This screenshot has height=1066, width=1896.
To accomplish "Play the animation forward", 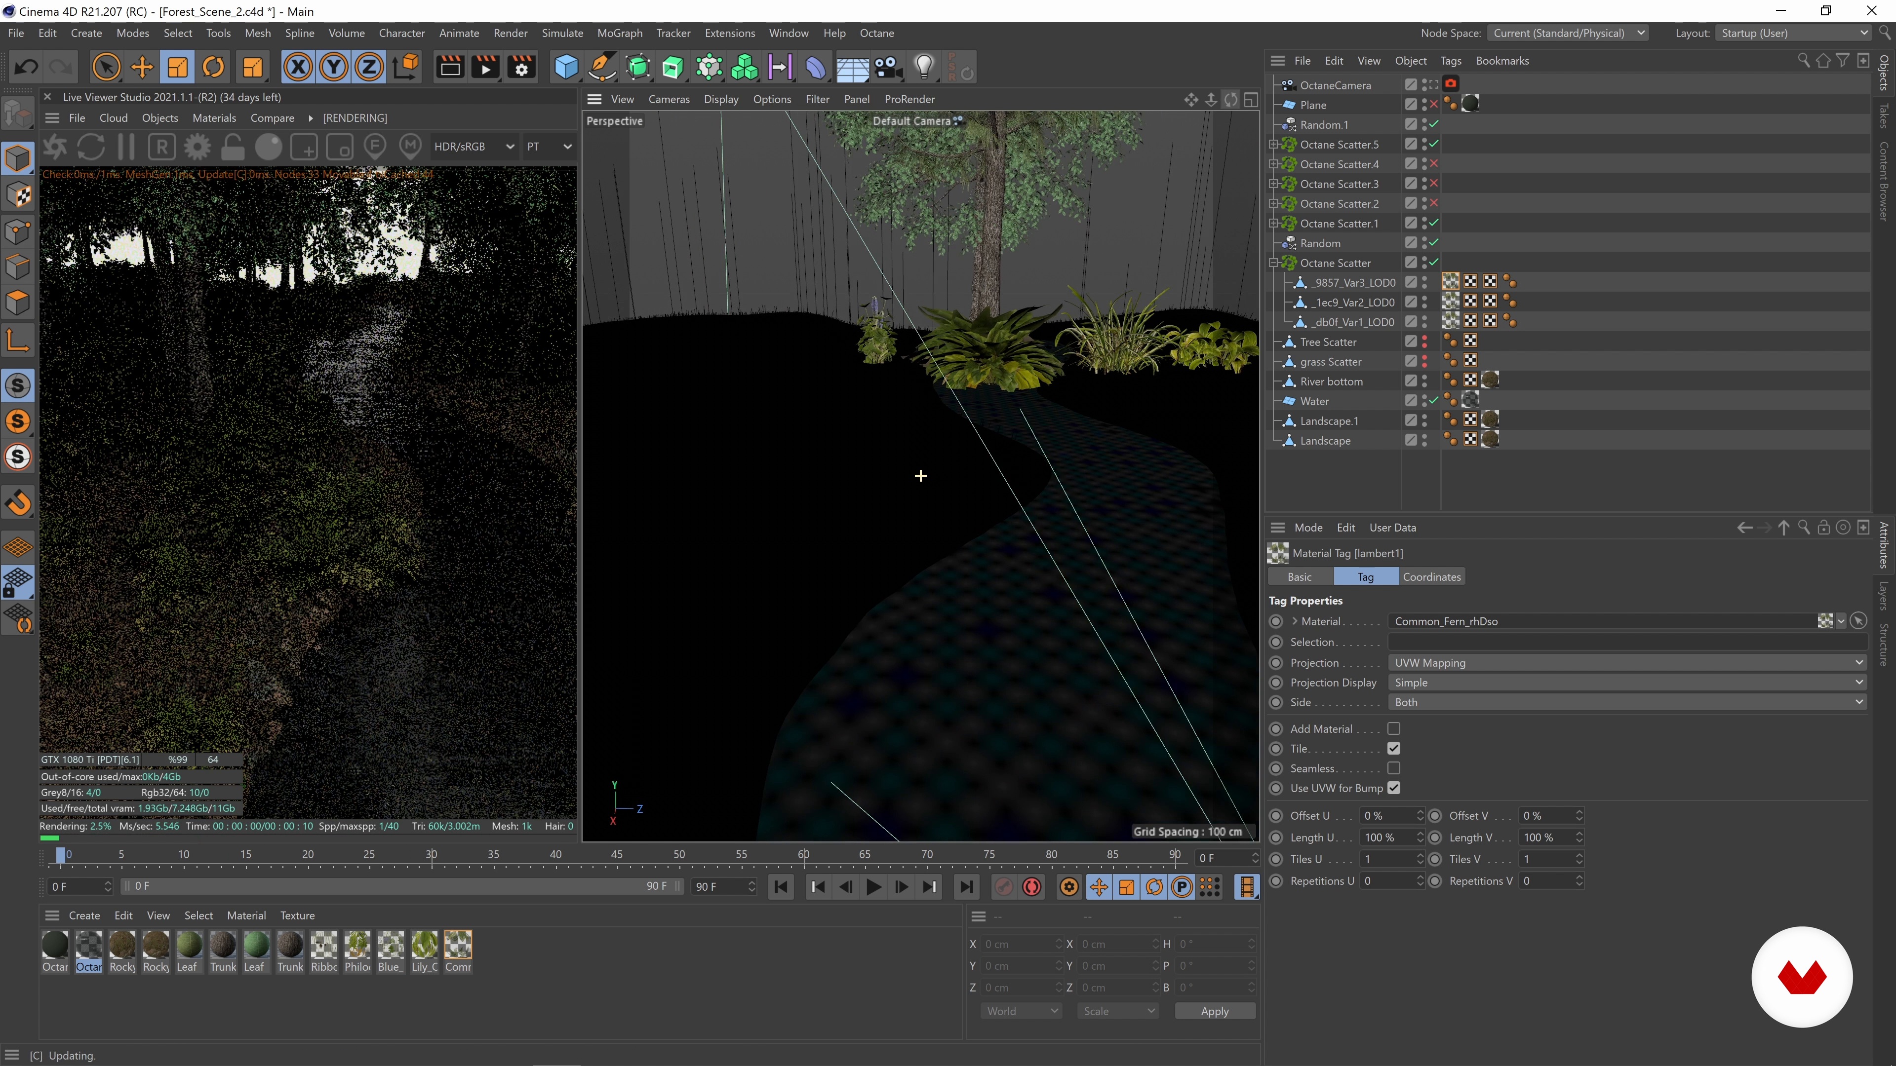I will [873, 886].
